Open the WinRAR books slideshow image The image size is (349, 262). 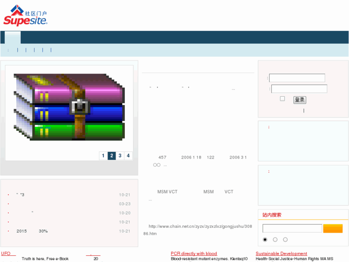coord(69,107)
